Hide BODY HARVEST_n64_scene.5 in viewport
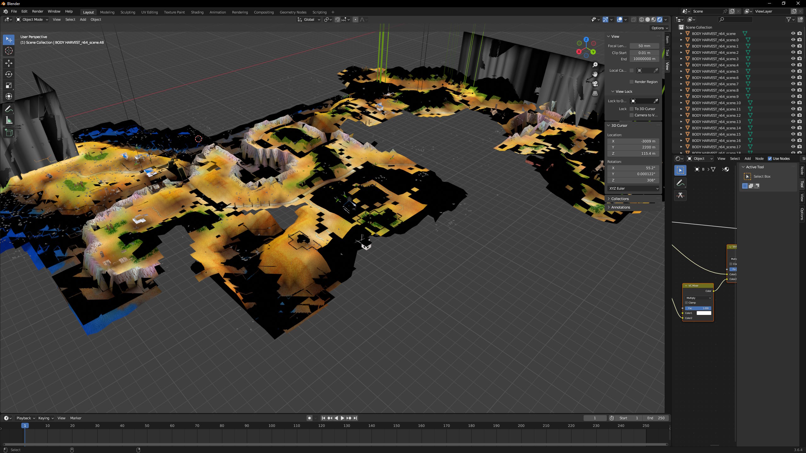The image size is (806, 453). [x=793, y=71]
